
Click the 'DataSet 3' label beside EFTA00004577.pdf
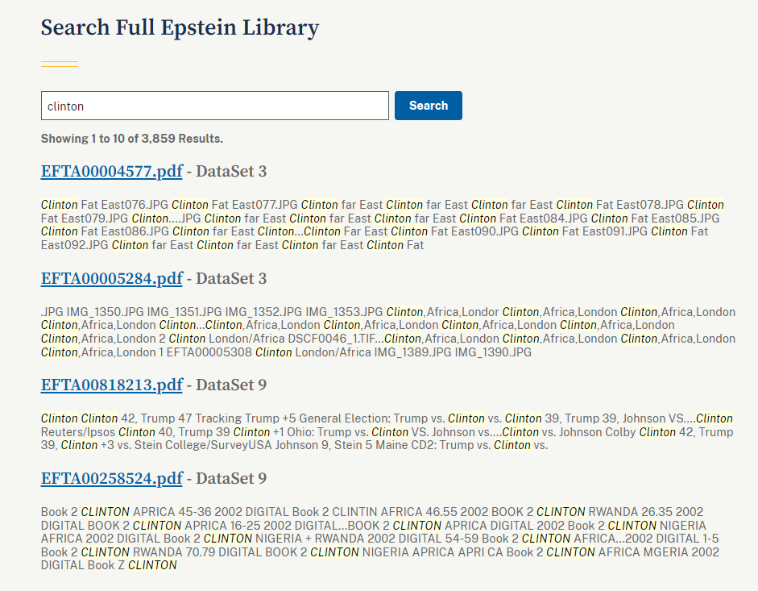[x=231, y=172]
